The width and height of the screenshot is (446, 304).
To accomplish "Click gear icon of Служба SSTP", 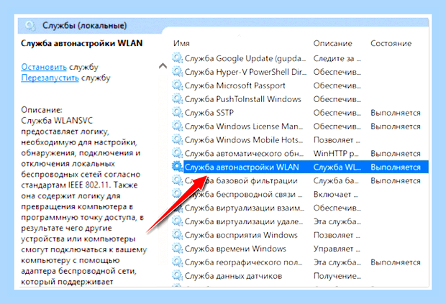I will 177,113.
